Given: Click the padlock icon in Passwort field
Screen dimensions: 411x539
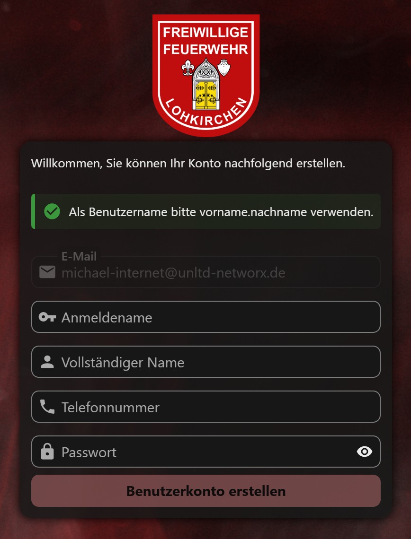Looking at the screenshot, I should 47,452.
